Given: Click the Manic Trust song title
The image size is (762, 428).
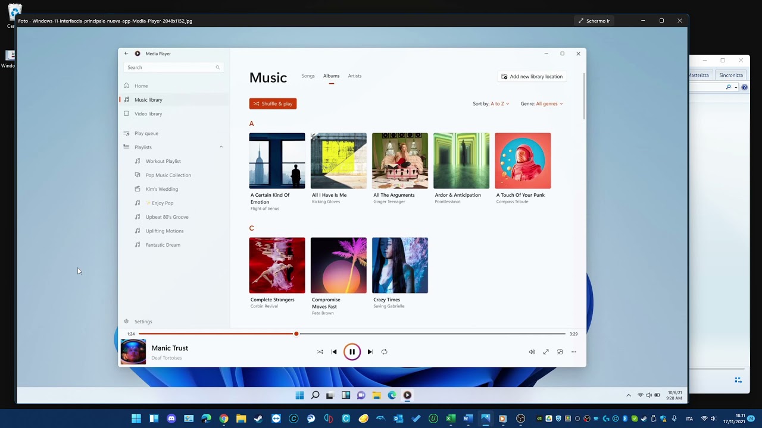Looking at the screenshot, I should [x=170, y=348].
